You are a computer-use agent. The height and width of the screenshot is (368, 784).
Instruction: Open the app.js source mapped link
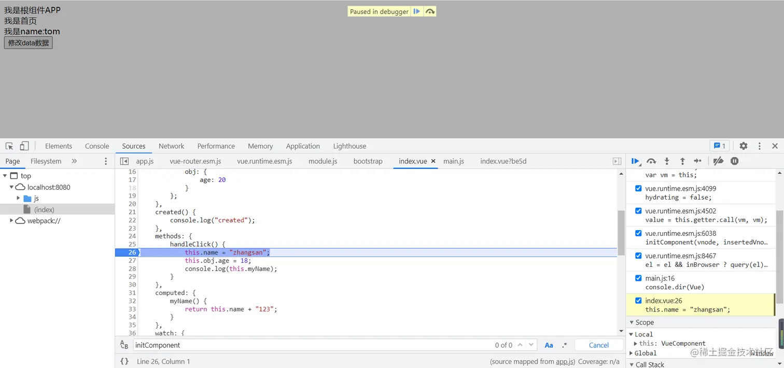pyautogui.click(x=566, y=362)
